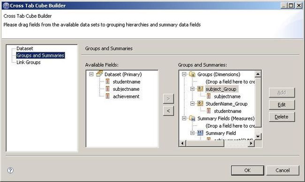Click the Dataset (Primary) data set icon
305x182 pixels.
click(99, 74)
